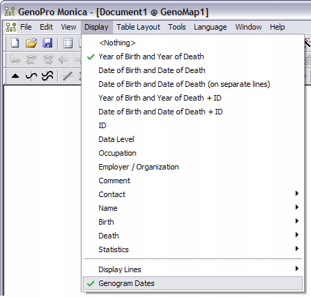Click the black triangle toolbar icon

[x=15, y=76]
